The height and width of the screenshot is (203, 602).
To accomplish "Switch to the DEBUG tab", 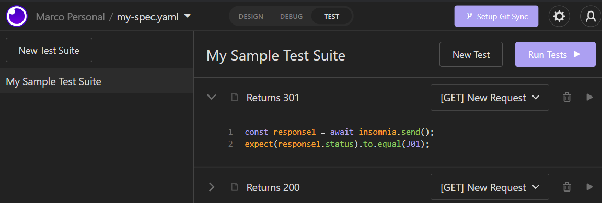I will tap(292, 17).
